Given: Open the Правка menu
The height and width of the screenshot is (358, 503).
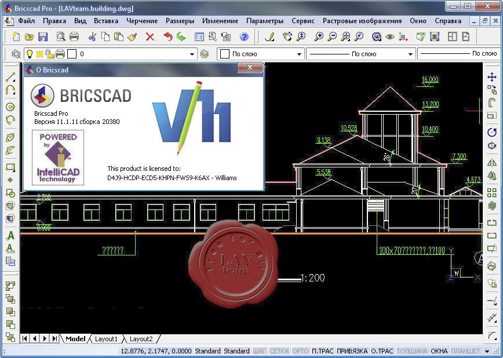Looking at the screenshot, I should 54,21.
